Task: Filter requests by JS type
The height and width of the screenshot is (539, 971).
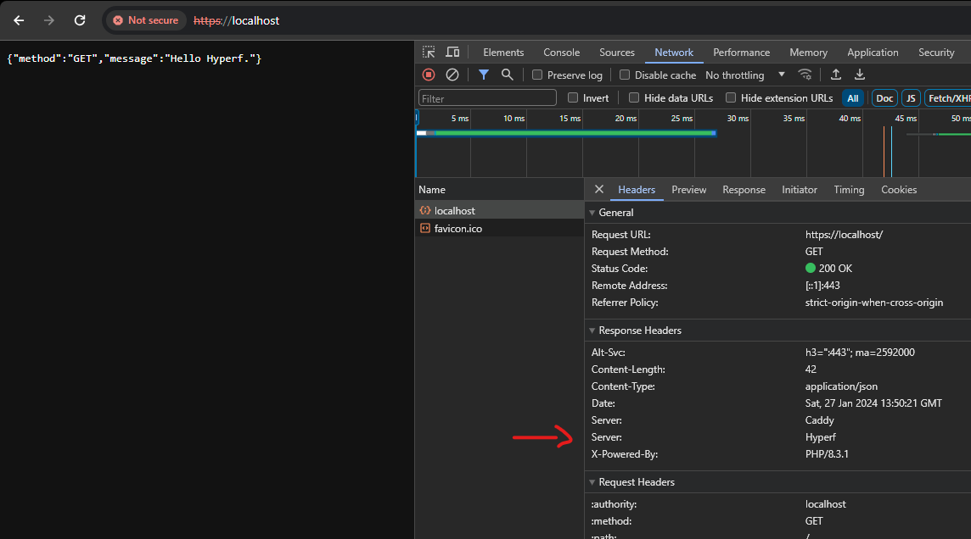Action: pyautogui.click(x=910, y=98)
